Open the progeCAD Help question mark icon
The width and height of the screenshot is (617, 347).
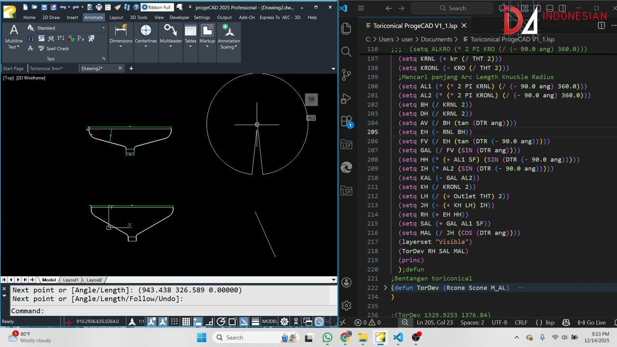pyautogui.click(x=136, y=7)
